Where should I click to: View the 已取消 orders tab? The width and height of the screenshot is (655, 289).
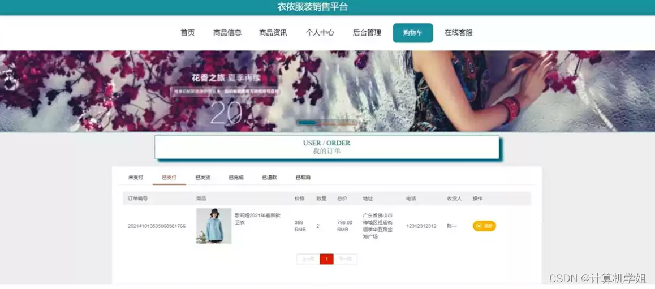303,178
